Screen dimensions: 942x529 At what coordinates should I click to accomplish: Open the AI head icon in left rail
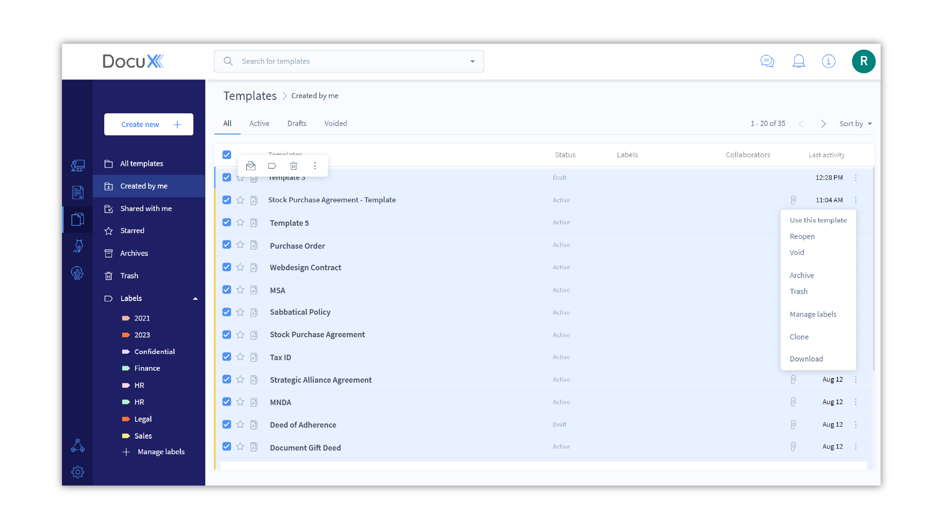pyautogui.click(x=77, y=273)
